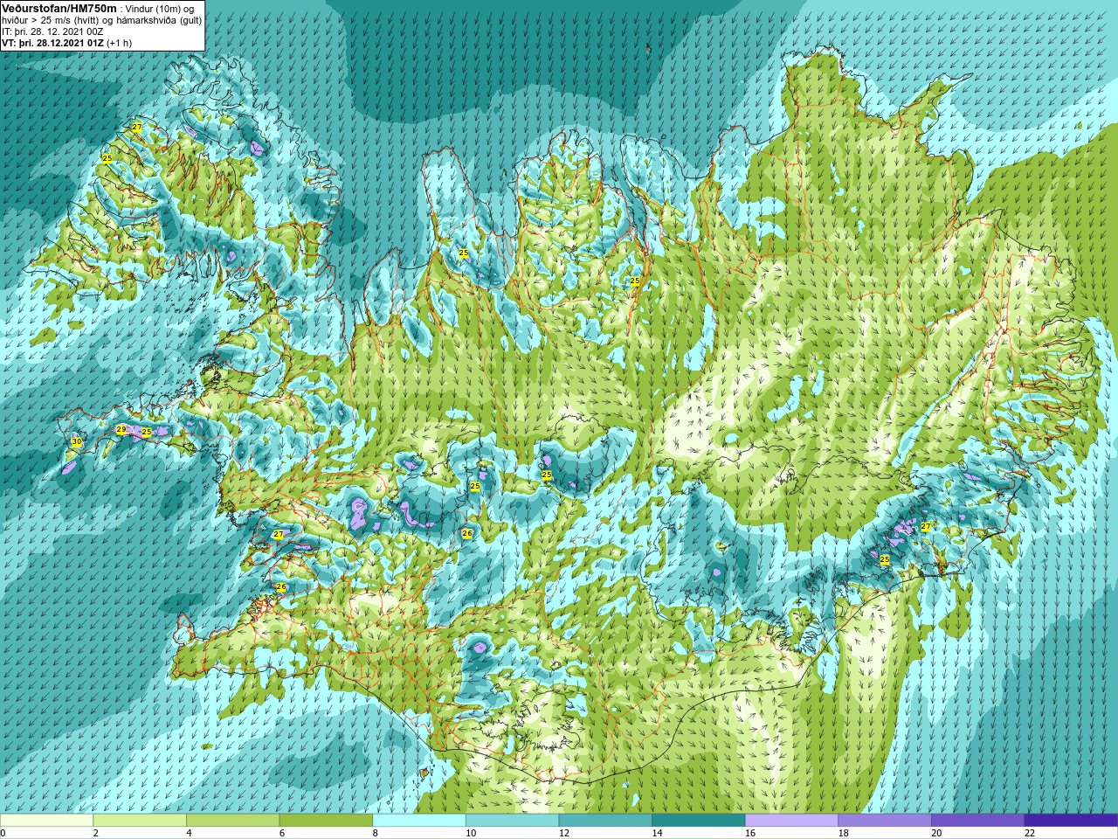Image resolution: width=1118 pixels, height=839 pixels.
Task: Pick the light lavender 16–18 legend swatch
Action: click(792, 821)
